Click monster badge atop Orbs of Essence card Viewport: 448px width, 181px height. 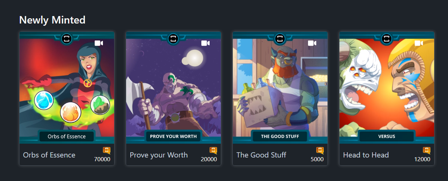coord(67,38)
